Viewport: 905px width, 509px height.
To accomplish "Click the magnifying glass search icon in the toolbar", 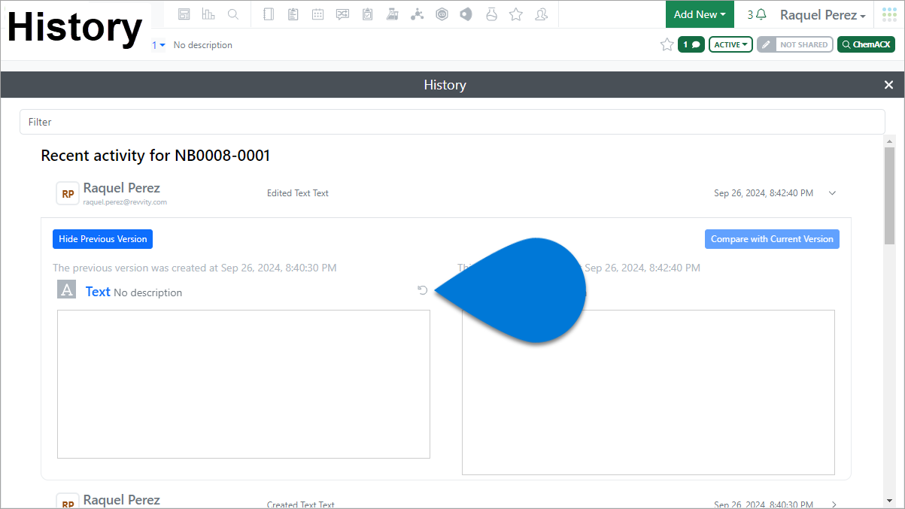I will 233,14.
